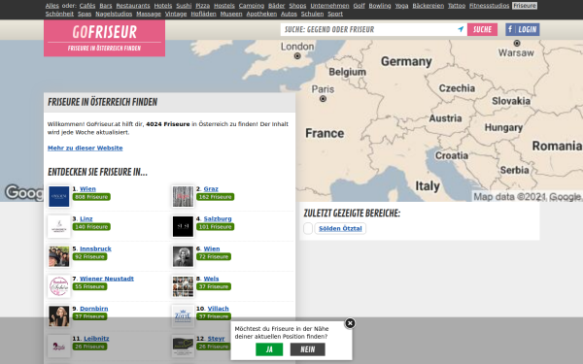Open the Villach hairdressers link
583x364 pixels.
tap(219, 309)
